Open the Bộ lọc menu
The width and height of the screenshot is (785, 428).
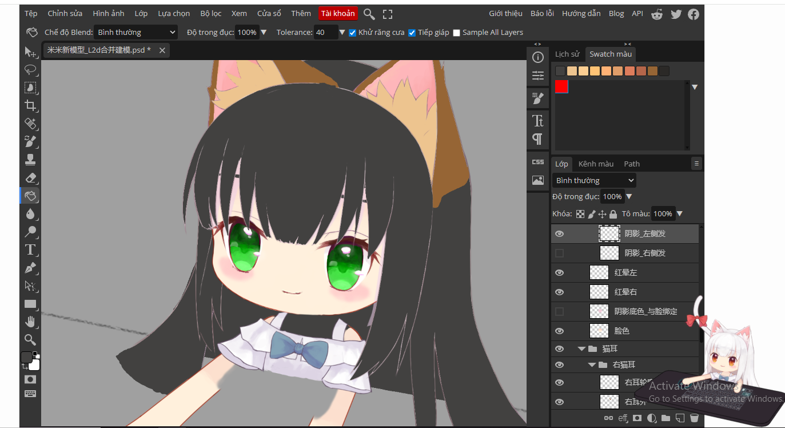[211, 14]
